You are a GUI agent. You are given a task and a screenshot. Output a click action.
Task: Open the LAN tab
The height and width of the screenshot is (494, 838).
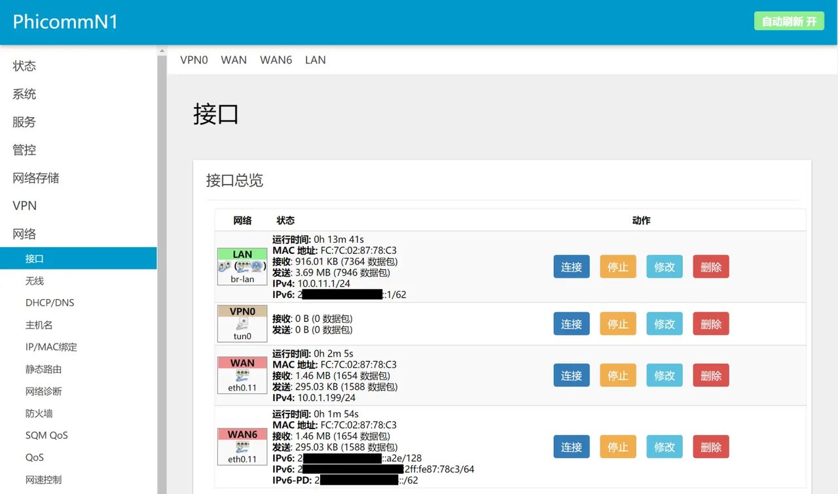pyautogui.click(x=315, y=60)
